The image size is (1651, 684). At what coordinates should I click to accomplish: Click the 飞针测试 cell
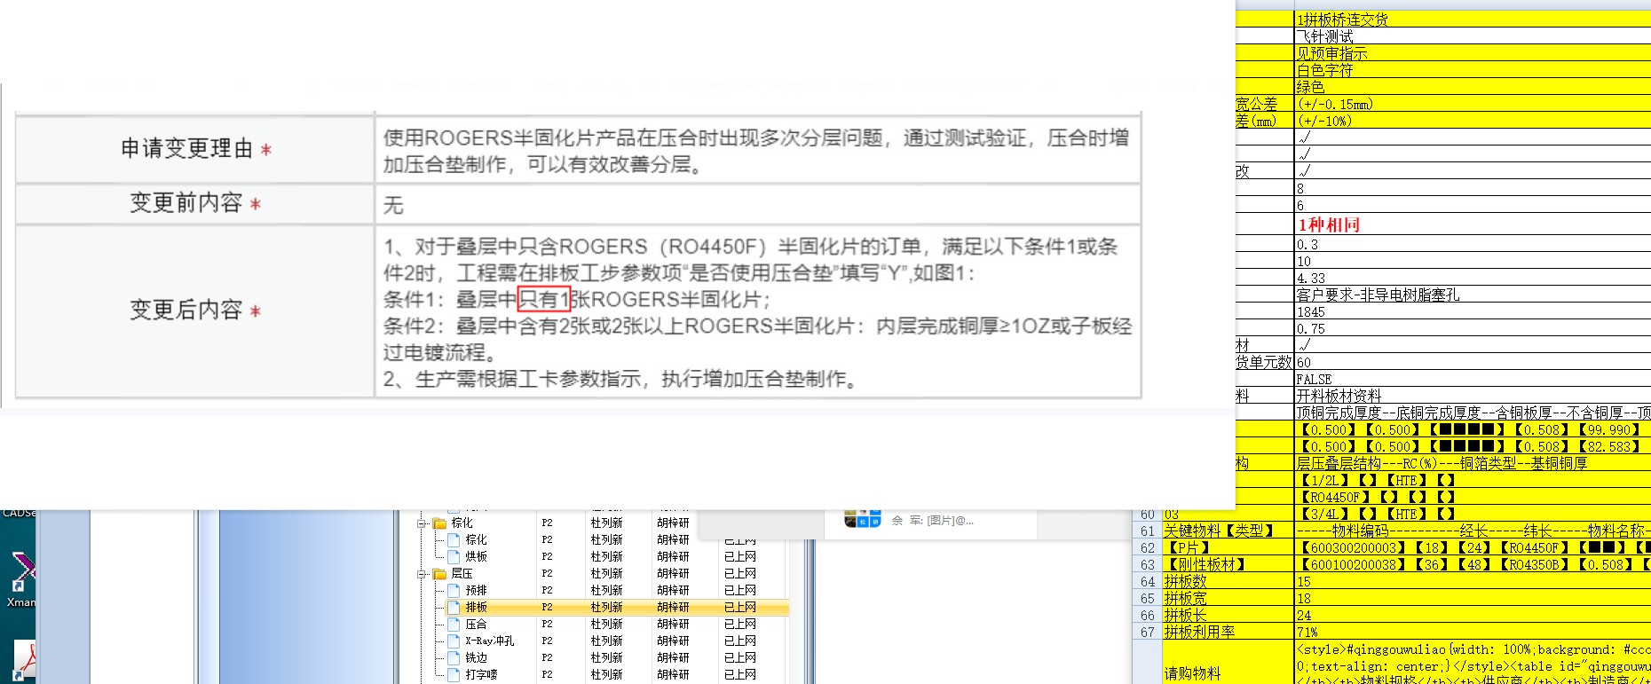tap(1473, 36)
